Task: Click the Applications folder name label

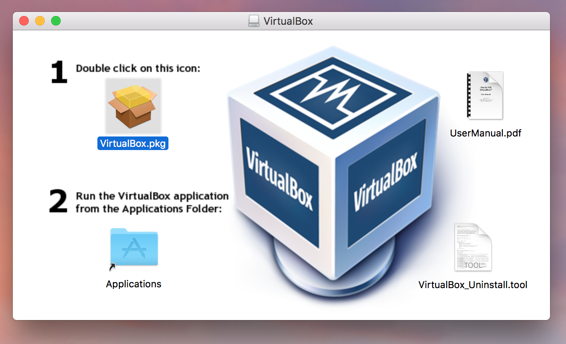Action: coord(134,284)
